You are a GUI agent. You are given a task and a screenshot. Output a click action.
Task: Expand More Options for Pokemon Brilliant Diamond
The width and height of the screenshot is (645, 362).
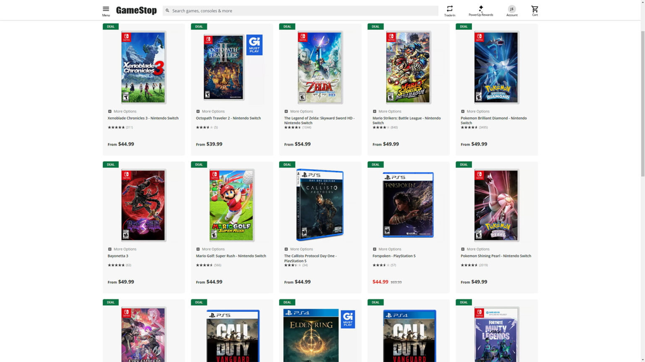tap(475, 111)
